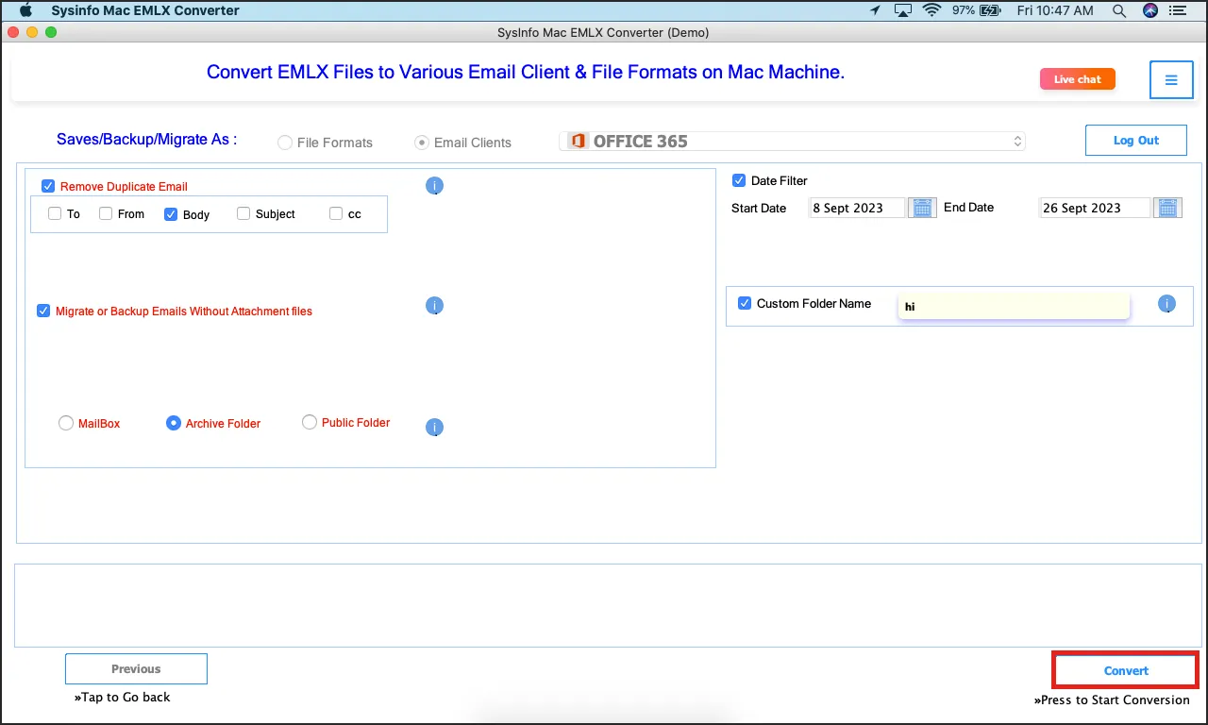Click the '»Press to Start Conversion' hint
Viewport: 1208px width, 725px height.
coord(1112,700)
